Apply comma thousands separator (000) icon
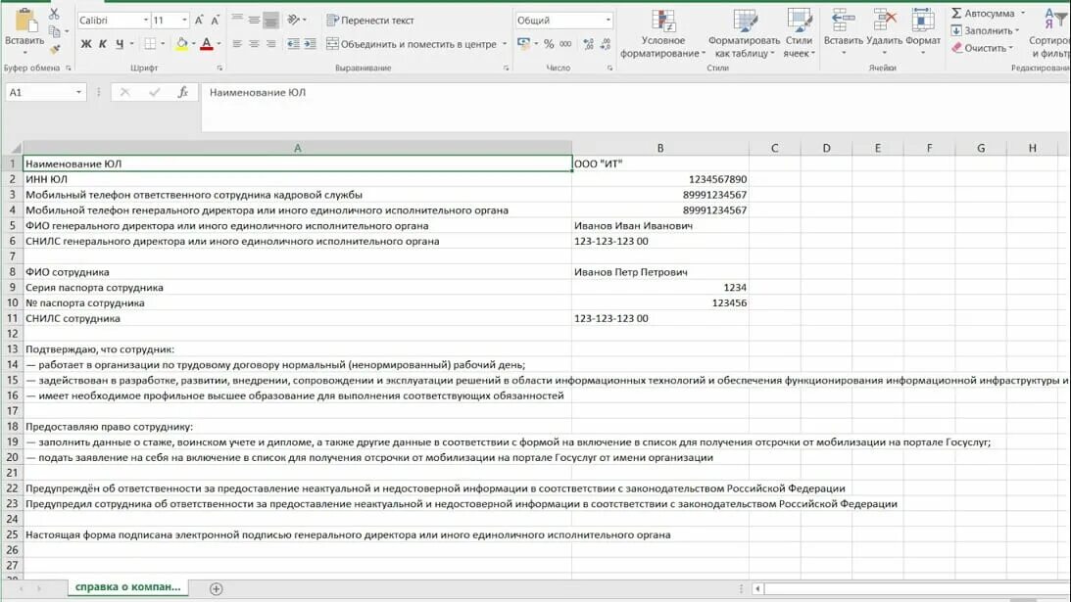This screenshot has width=1071, height=602. point(565,44)
